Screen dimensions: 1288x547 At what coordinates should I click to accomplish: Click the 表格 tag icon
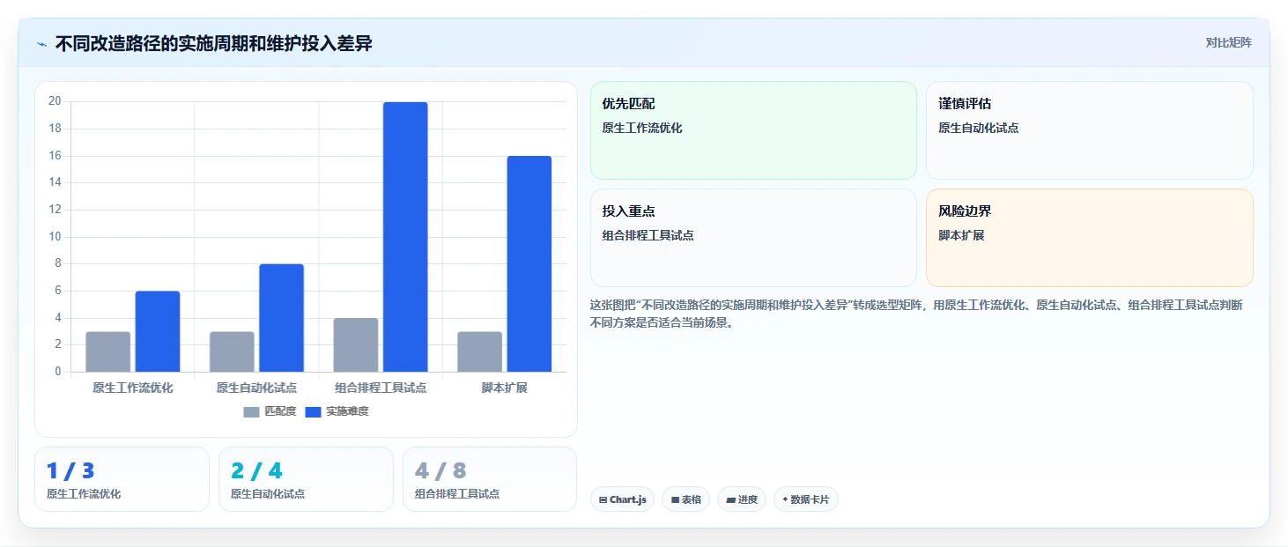pyautogui.click(x=675, y=499)
